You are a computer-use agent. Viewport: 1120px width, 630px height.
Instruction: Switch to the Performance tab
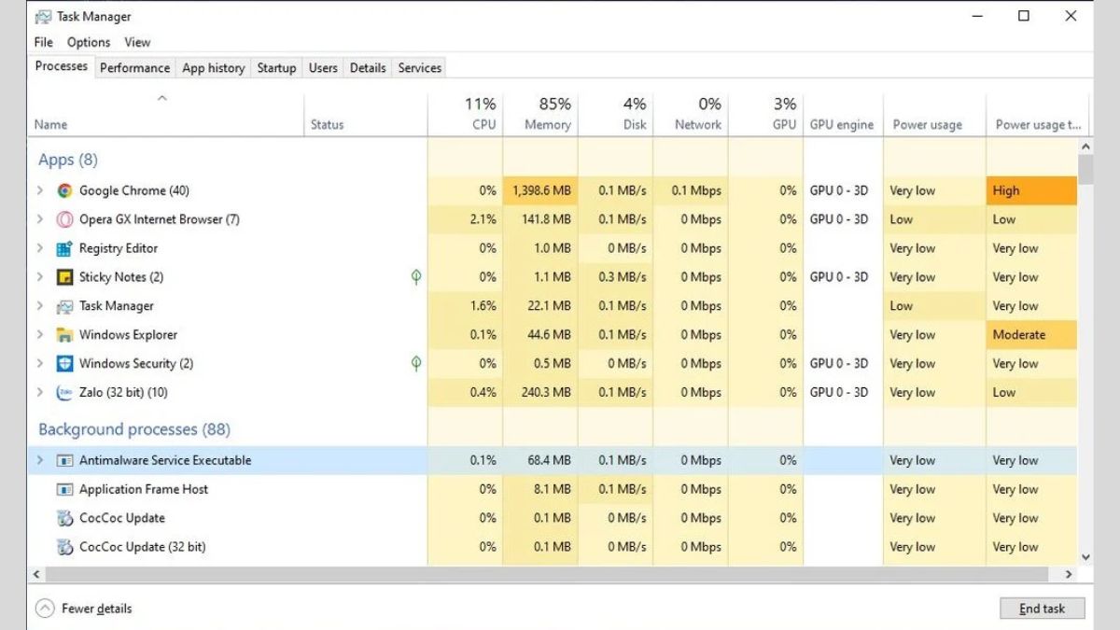point(134,67)
